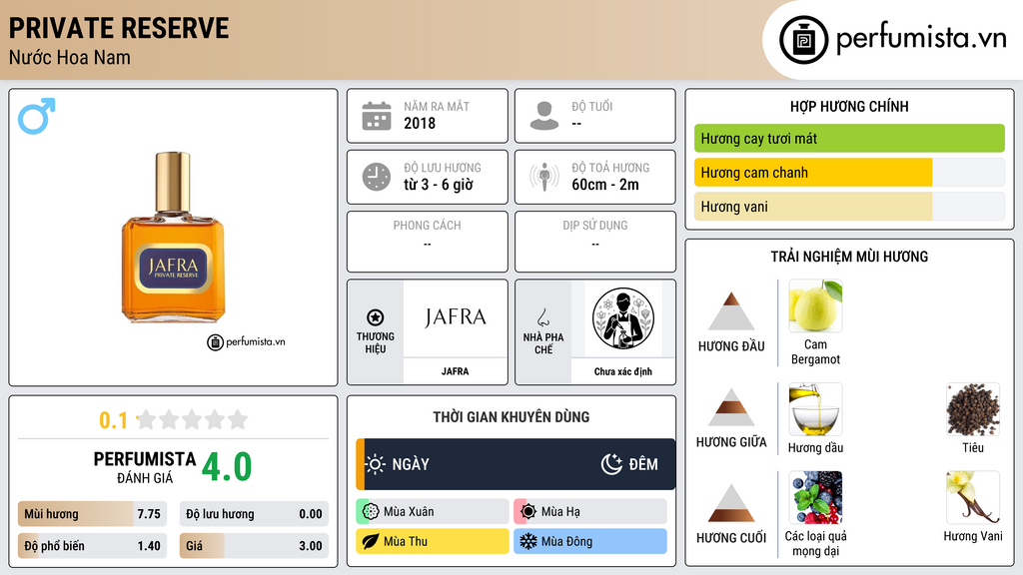1023x575 pixels.
Task: Click the Hương cuối pyramid icon
Action: (x=731, y=503)
